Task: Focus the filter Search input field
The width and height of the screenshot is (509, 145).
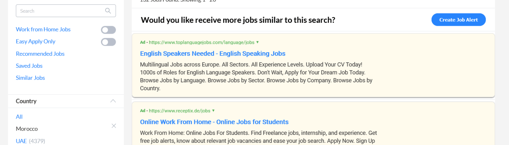Action: click(x=60, y=11)
